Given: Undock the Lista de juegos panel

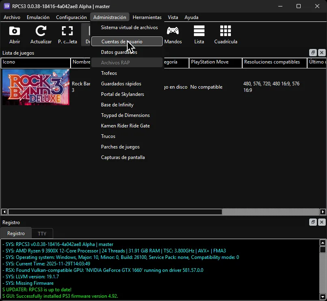Looking at the screenshot, I should coord(312,53).
